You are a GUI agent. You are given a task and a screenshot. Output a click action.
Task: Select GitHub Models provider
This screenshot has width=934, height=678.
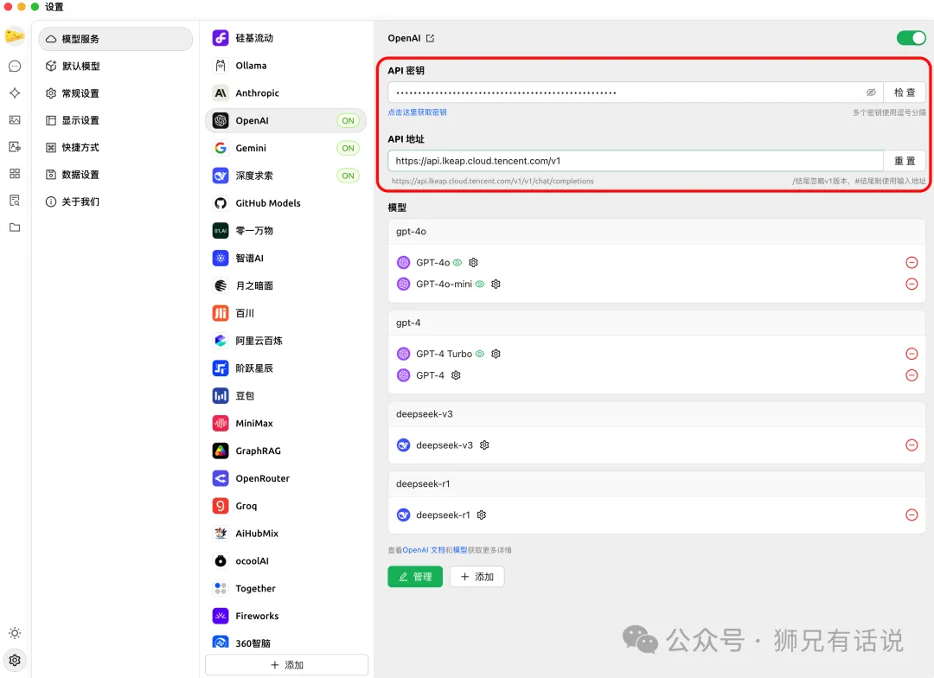click(x=286, y=203)
